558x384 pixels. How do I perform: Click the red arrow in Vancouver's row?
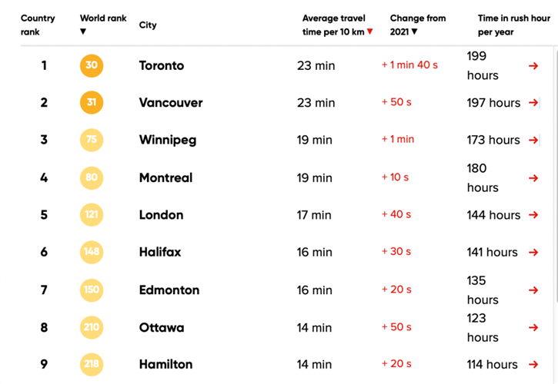click(x=533, y=103)
